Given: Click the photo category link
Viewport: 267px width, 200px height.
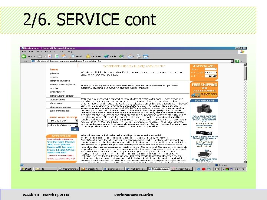Looking at the screenshot, I should (x=55, y=73).
